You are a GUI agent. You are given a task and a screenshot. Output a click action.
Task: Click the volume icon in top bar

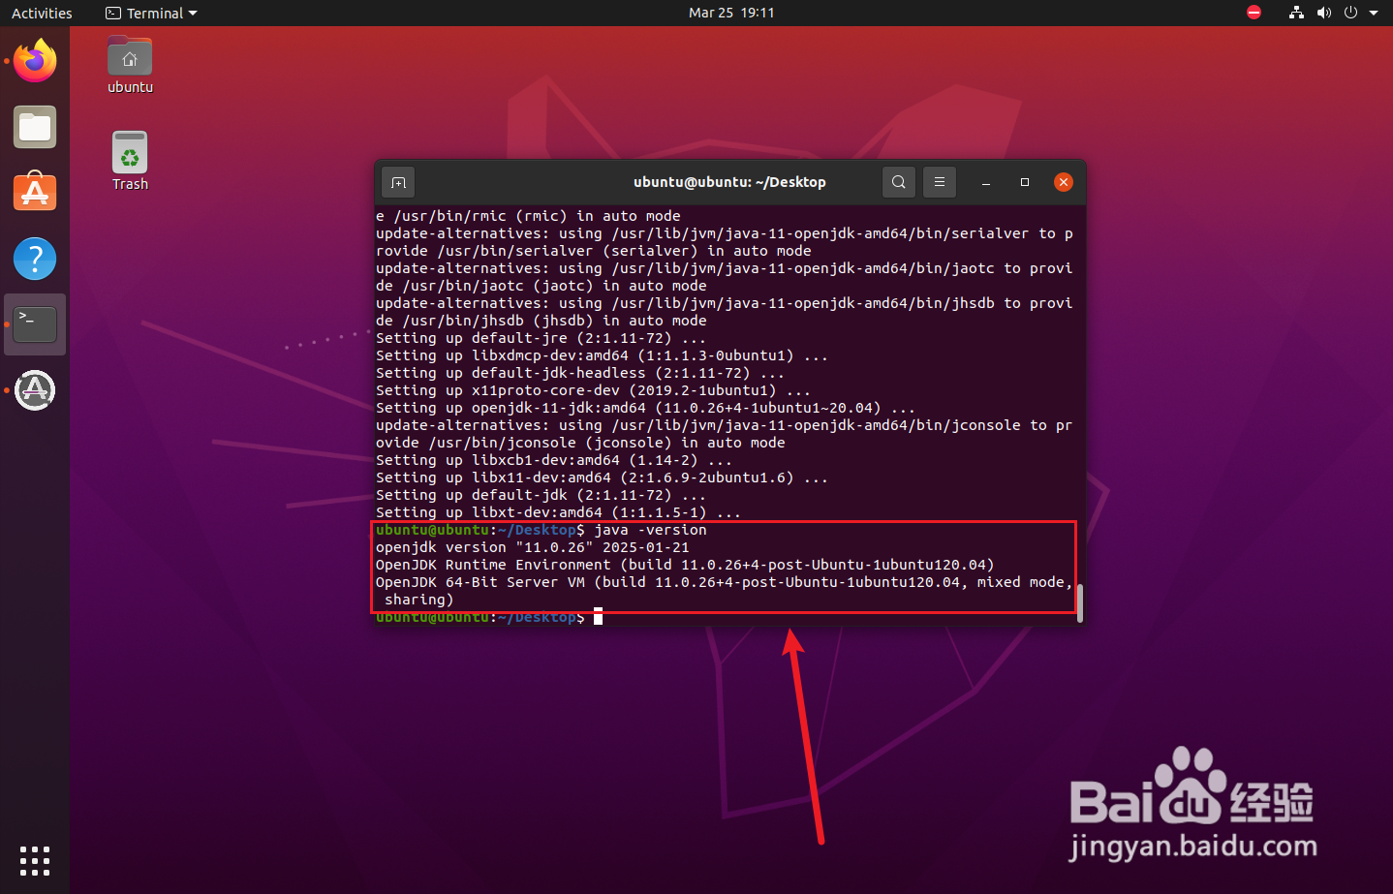pyautogui.click(x=1324, y=13)
